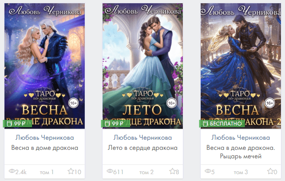Open title Весна в доме дракона. Рыцарь мечей
285x181 pixels.
click(241, 152)
